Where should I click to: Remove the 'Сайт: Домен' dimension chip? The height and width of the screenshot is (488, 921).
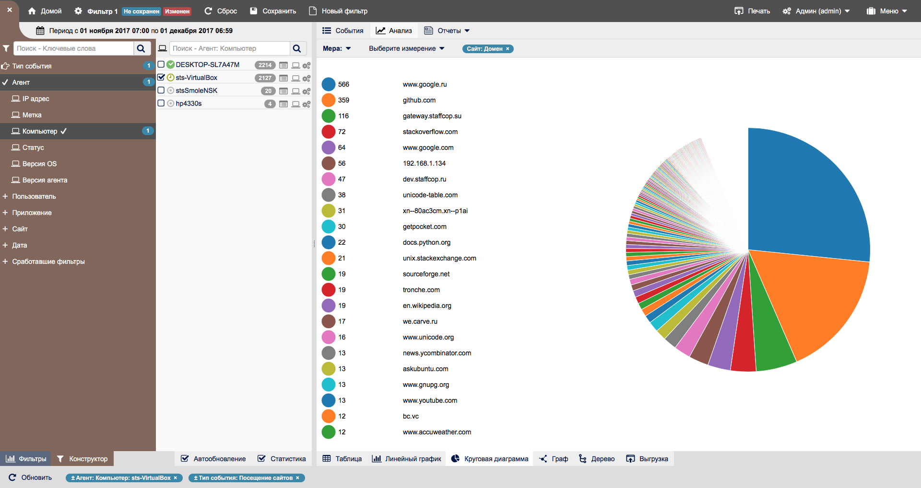click(508, 49)
